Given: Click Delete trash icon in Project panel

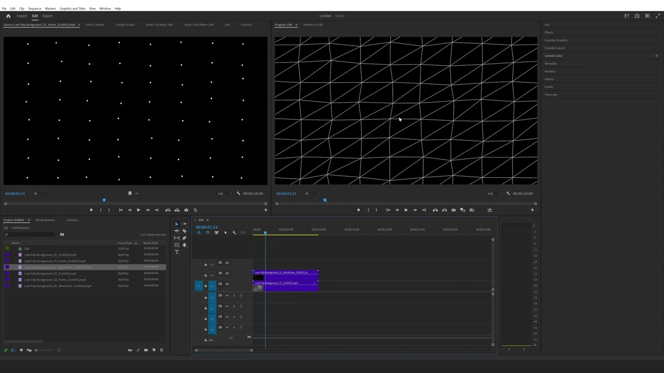Looking at the screenshot, I should 161,350.
